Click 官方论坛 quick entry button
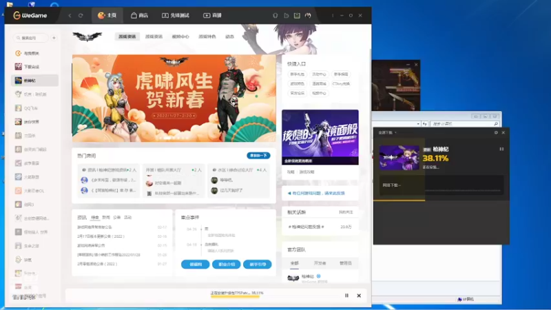Screen dimensions: 551x310 298,93
